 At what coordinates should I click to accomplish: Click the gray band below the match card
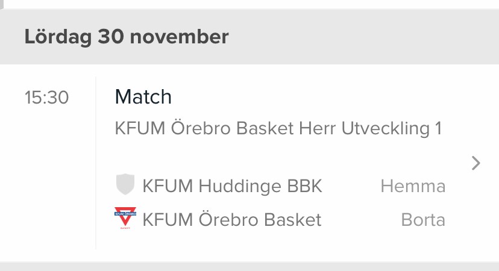tap(249, 266)
